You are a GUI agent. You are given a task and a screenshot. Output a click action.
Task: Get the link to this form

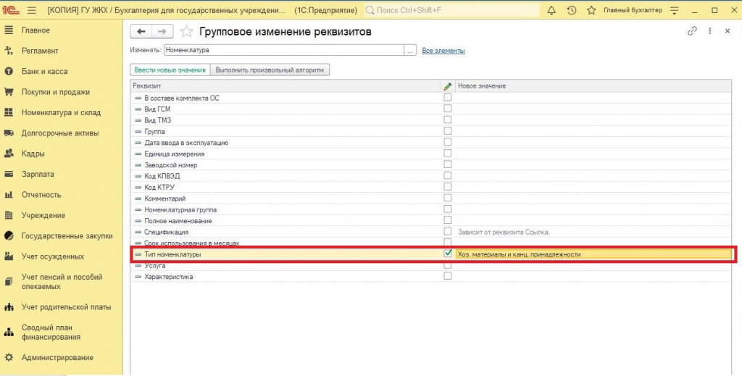point(692,31)
